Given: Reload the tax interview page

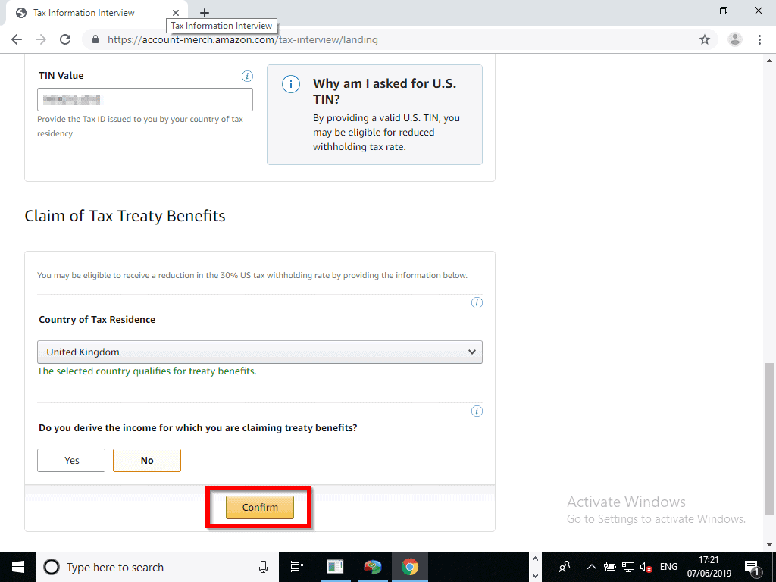Looking at the screenshot, I should [65, 39].
